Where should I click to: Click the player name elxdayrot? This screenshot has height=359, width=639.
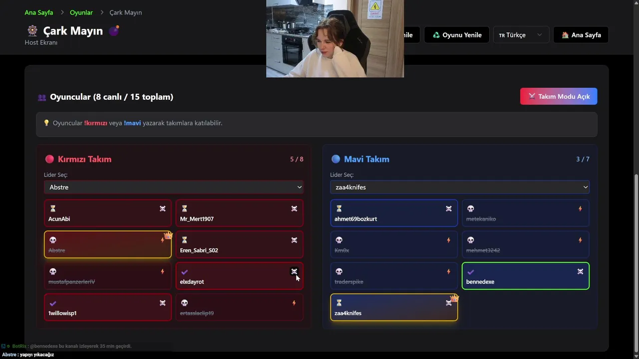tap(192, 282)
